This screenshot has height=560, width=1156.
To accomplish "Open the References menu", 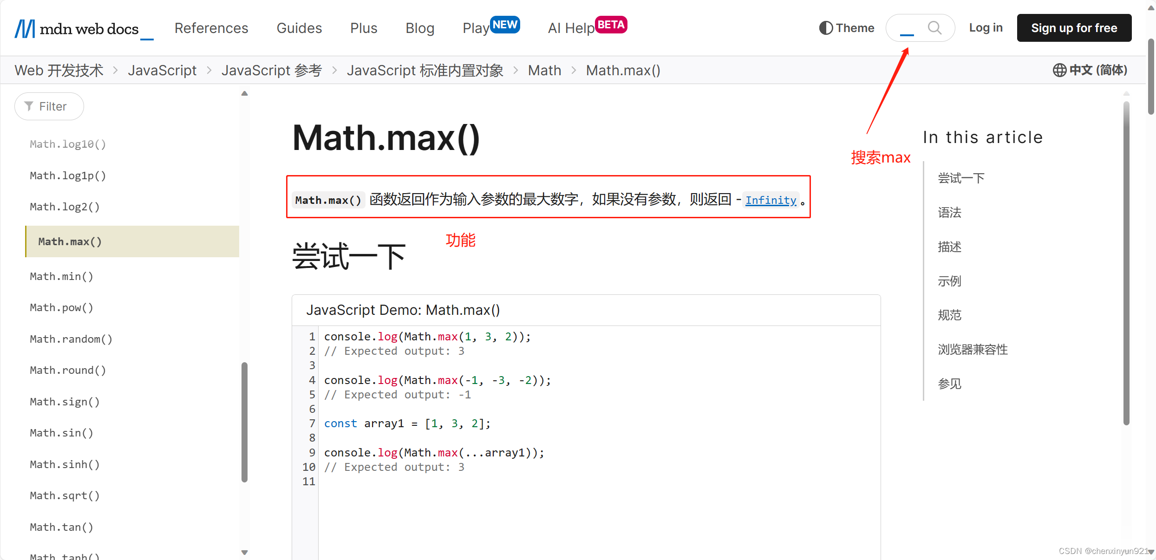I will click(211, 28).
